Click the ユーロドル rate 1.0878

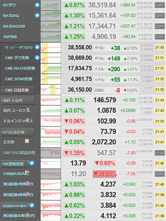point(107,110)
